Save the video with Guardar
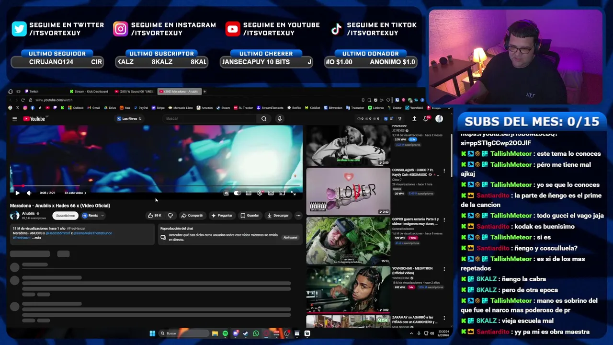Screen dimensions: 613x345 tap(250, 216)
